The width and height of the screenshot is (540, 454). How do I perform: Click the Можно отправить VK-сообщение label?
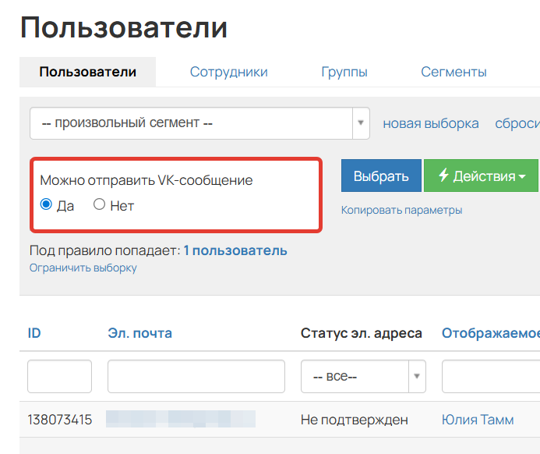coord(146,180)
